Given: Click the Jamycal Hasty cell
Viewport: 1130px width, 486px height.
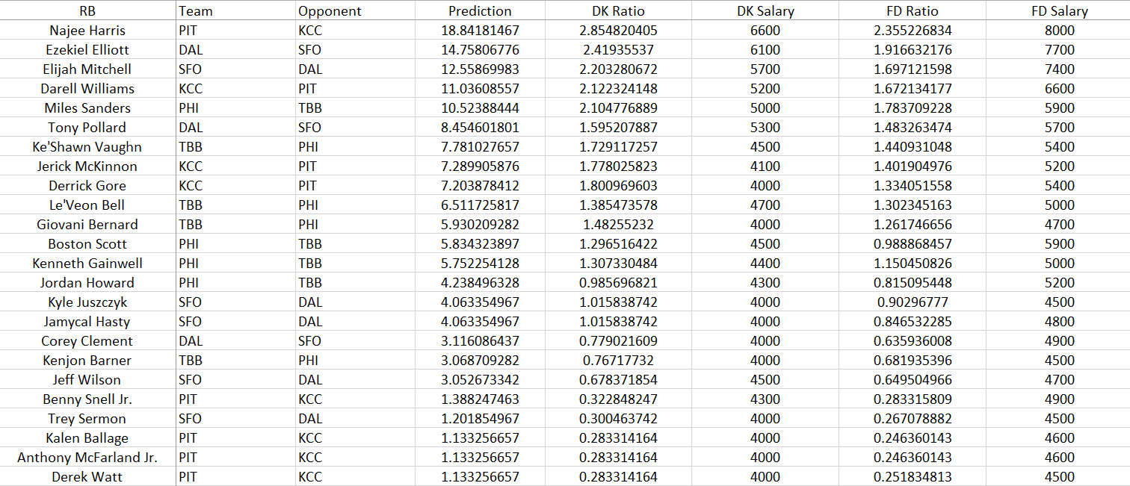Looking at the screenshot, I should [87, 322].
